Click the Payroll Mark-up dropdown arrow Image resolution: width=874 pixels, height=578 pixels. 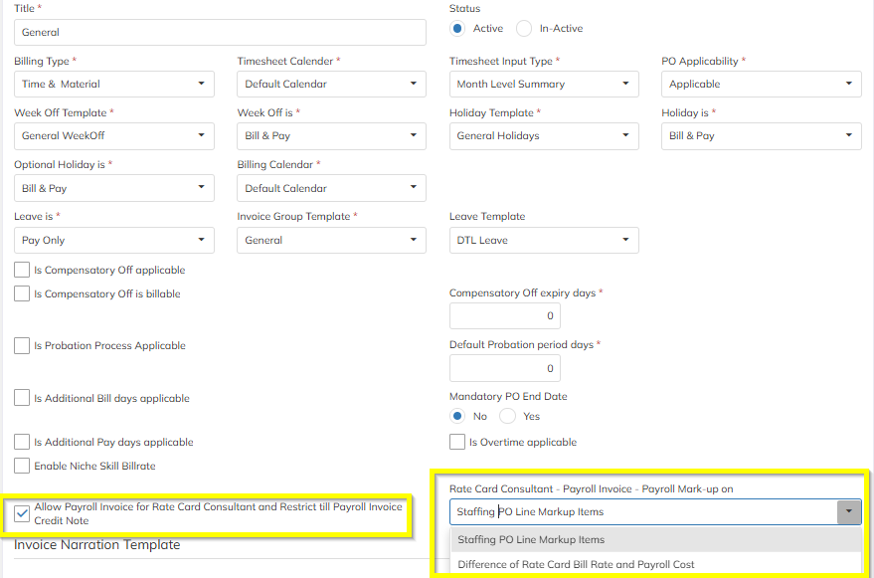[x=848, y=512]
